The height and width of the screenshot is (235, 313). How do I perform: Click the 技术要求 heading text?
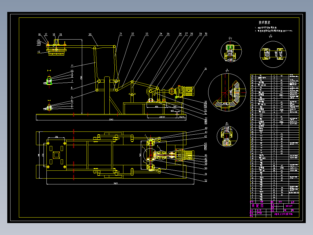264,22
